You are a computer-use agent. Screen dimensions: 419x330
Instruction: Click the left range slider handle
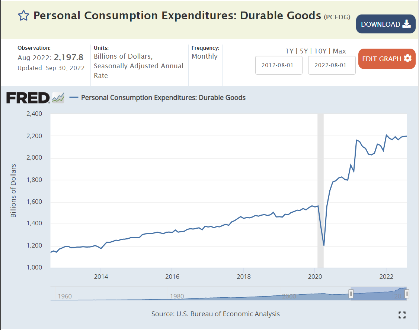pyautogui.click(x=351, y=294)
